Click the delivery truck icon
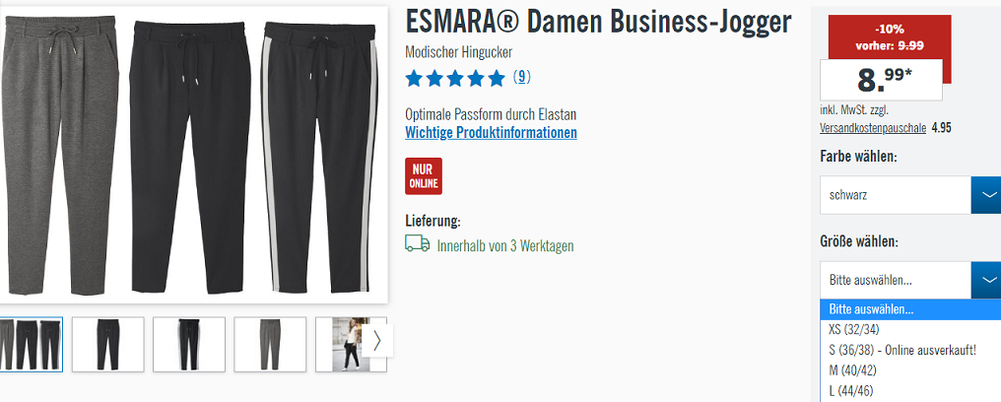This screenshot has width=1001, height=402. coord(418,243)
